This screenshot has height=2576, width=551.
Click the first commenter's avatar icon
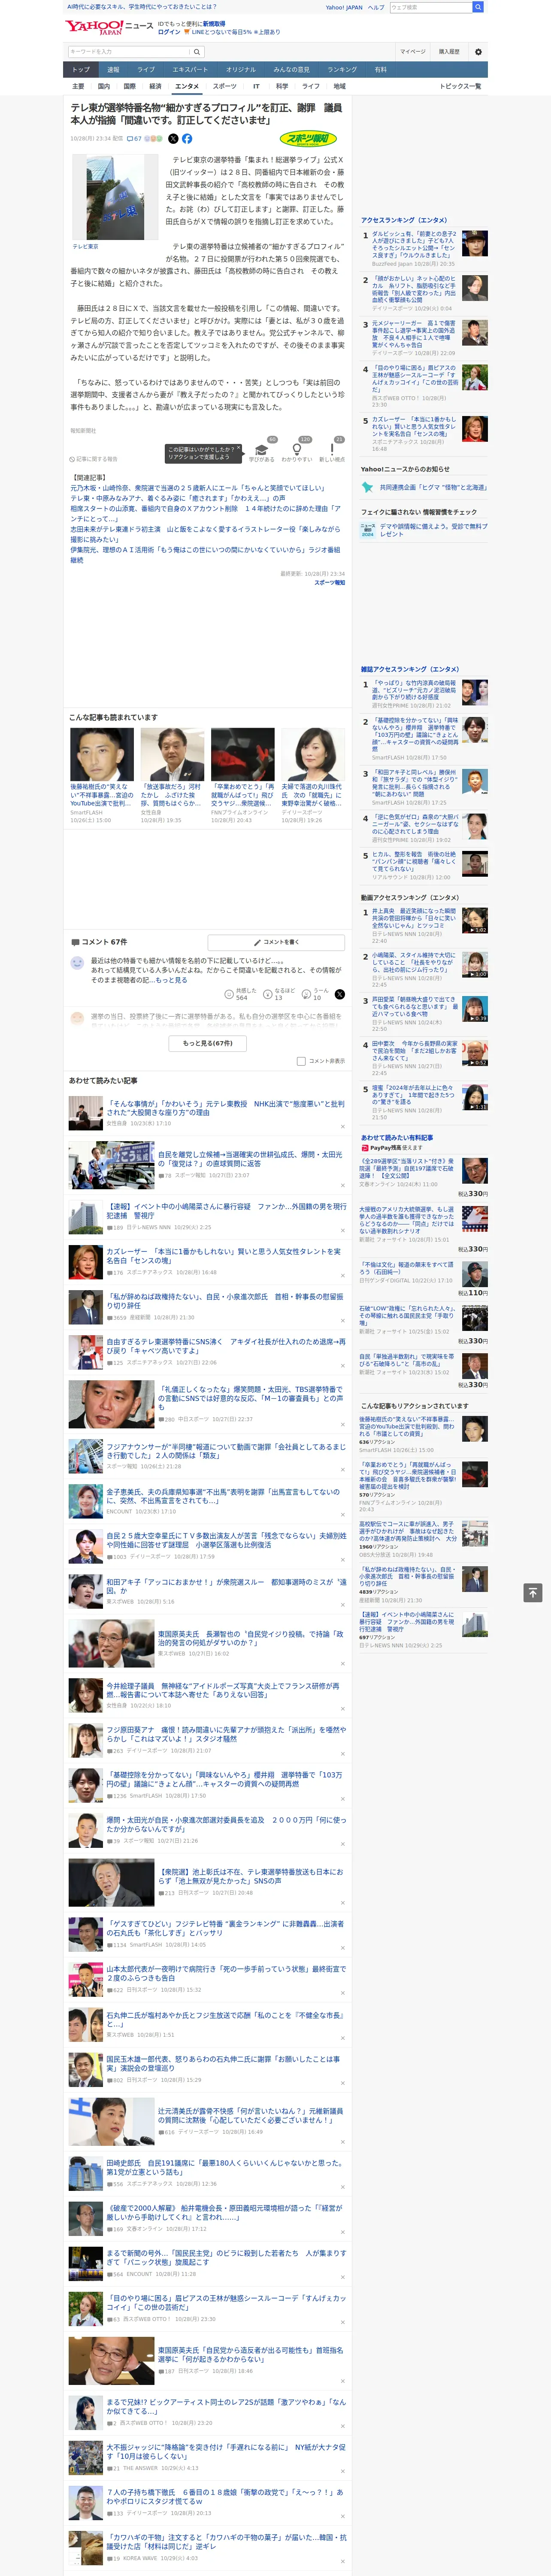pyautogui.click(x=77, y=963)
